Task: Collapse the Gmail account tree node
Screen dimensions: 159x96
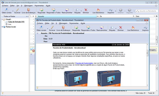Action: 2,19
